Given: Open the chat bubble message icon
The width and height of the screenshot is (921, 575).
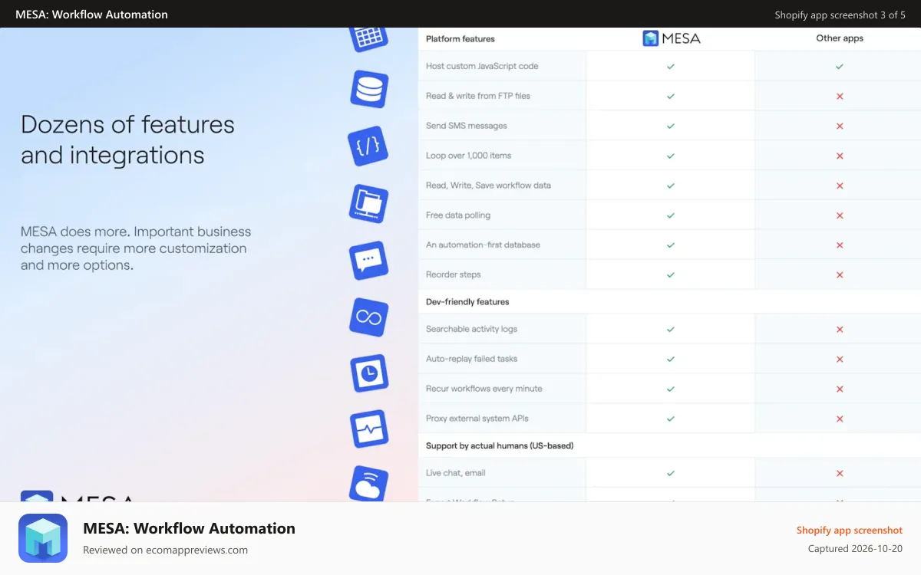Looking at the screenshot, I should [x=369, y=260].
